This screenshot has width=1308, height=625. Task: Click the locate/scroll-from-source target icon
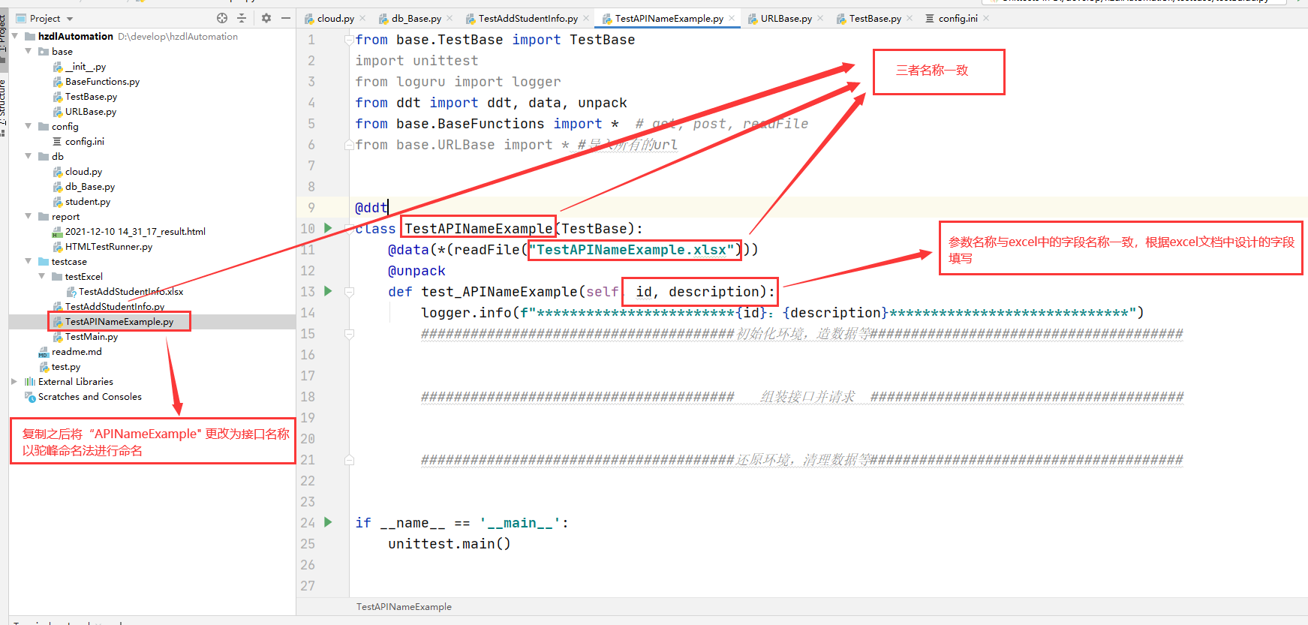(222, 18)
